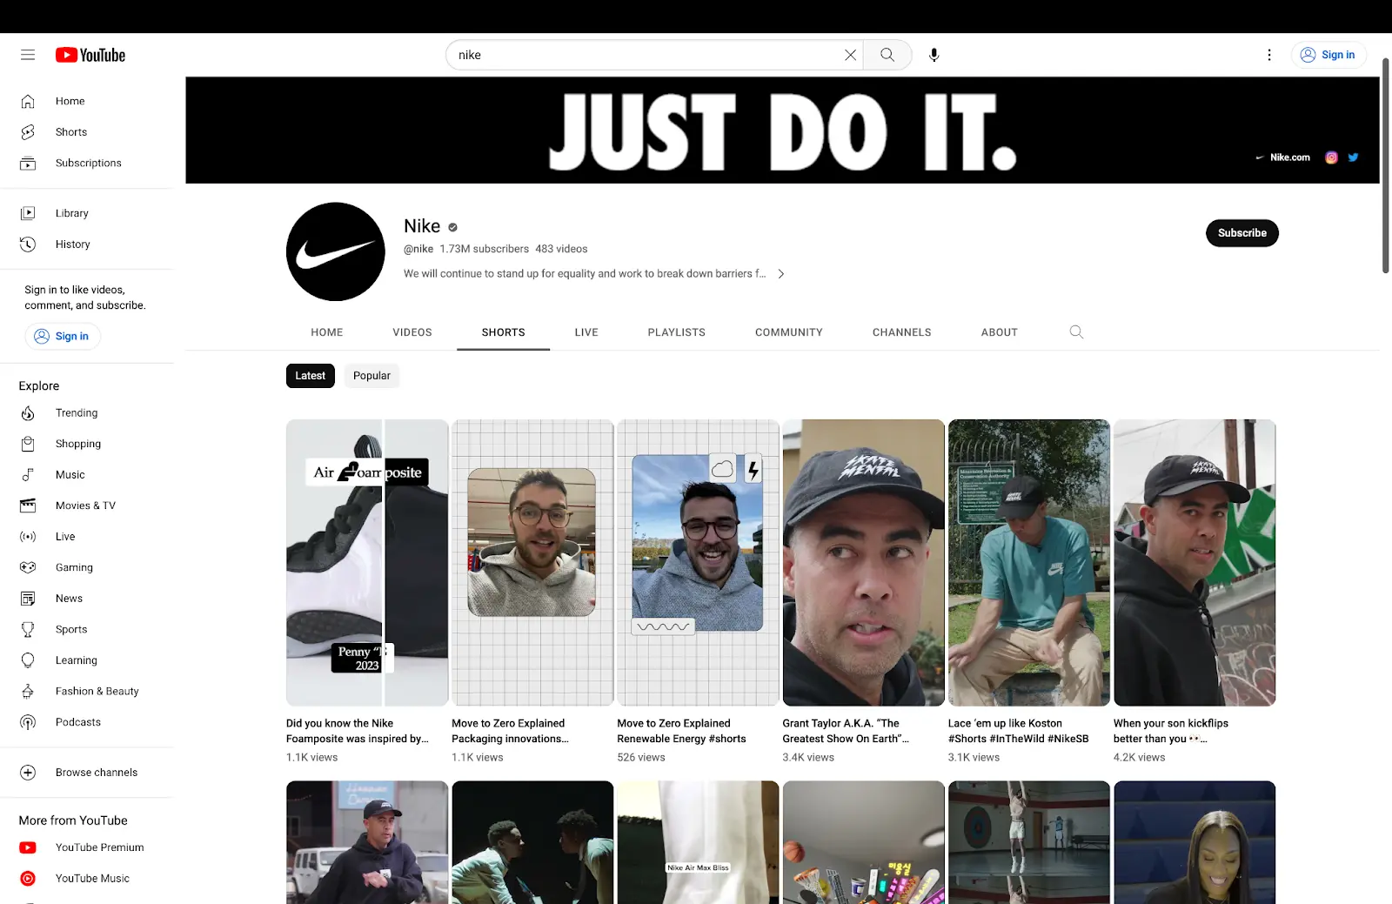Open Trending in the Explore sidebar
The width and height of the screenshot is (1392, 904).
pyautogui.click(x=77, y=413)
